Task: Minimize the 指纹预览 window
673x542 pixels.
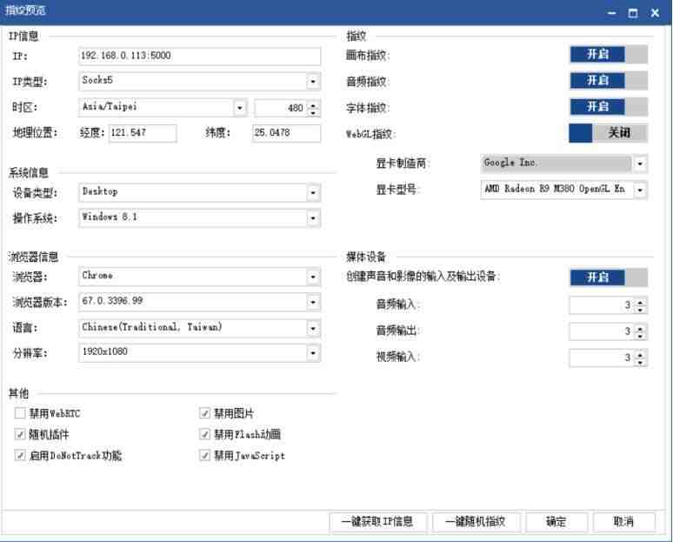Action: tap(612, 13)
